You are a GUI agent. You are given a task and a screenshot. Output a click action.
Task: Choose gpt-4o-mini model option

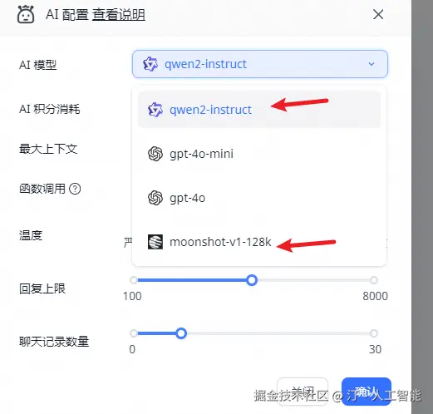pos(259,154)
